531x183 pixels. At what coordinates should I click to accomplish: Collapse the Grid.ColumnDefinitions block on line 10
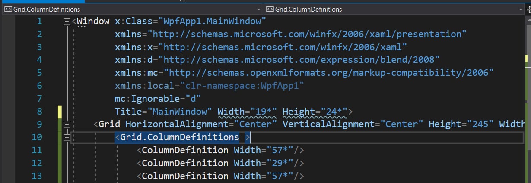pyautogui.click(x=67, y=138)
